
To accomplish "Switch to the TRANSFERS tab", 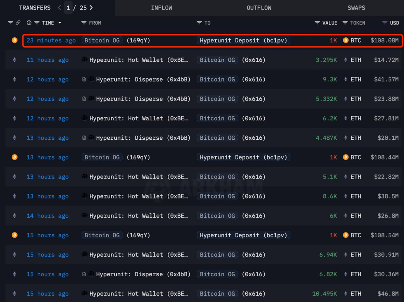I will pyautogui.click(x=35, y=8).
